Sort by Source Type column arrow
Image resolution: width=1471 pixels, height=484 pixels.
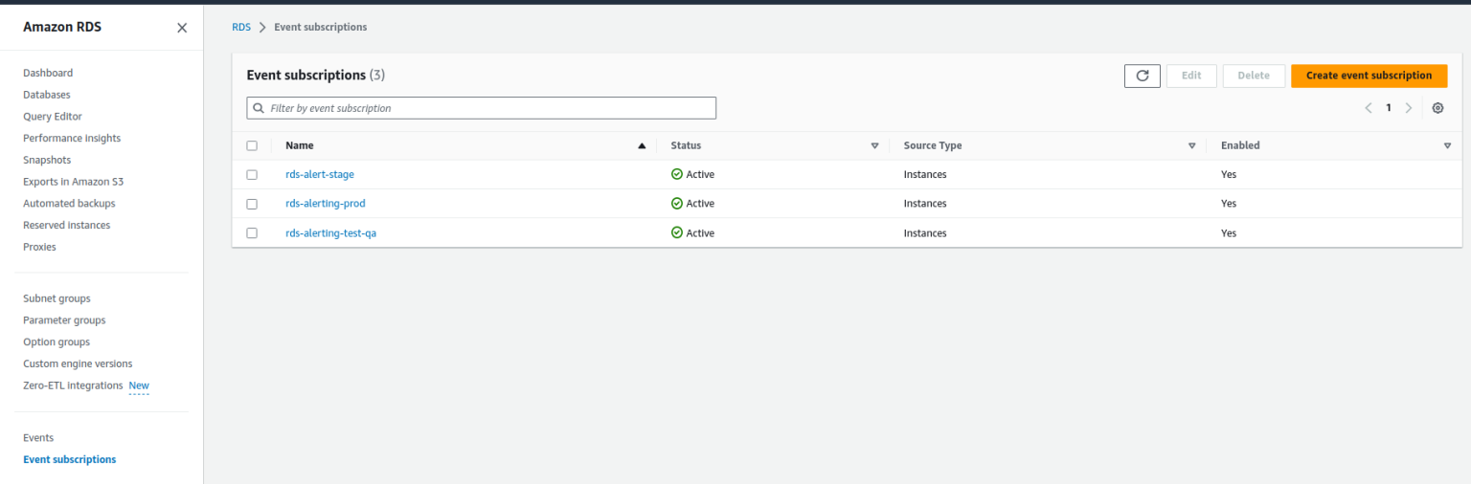1191,145
